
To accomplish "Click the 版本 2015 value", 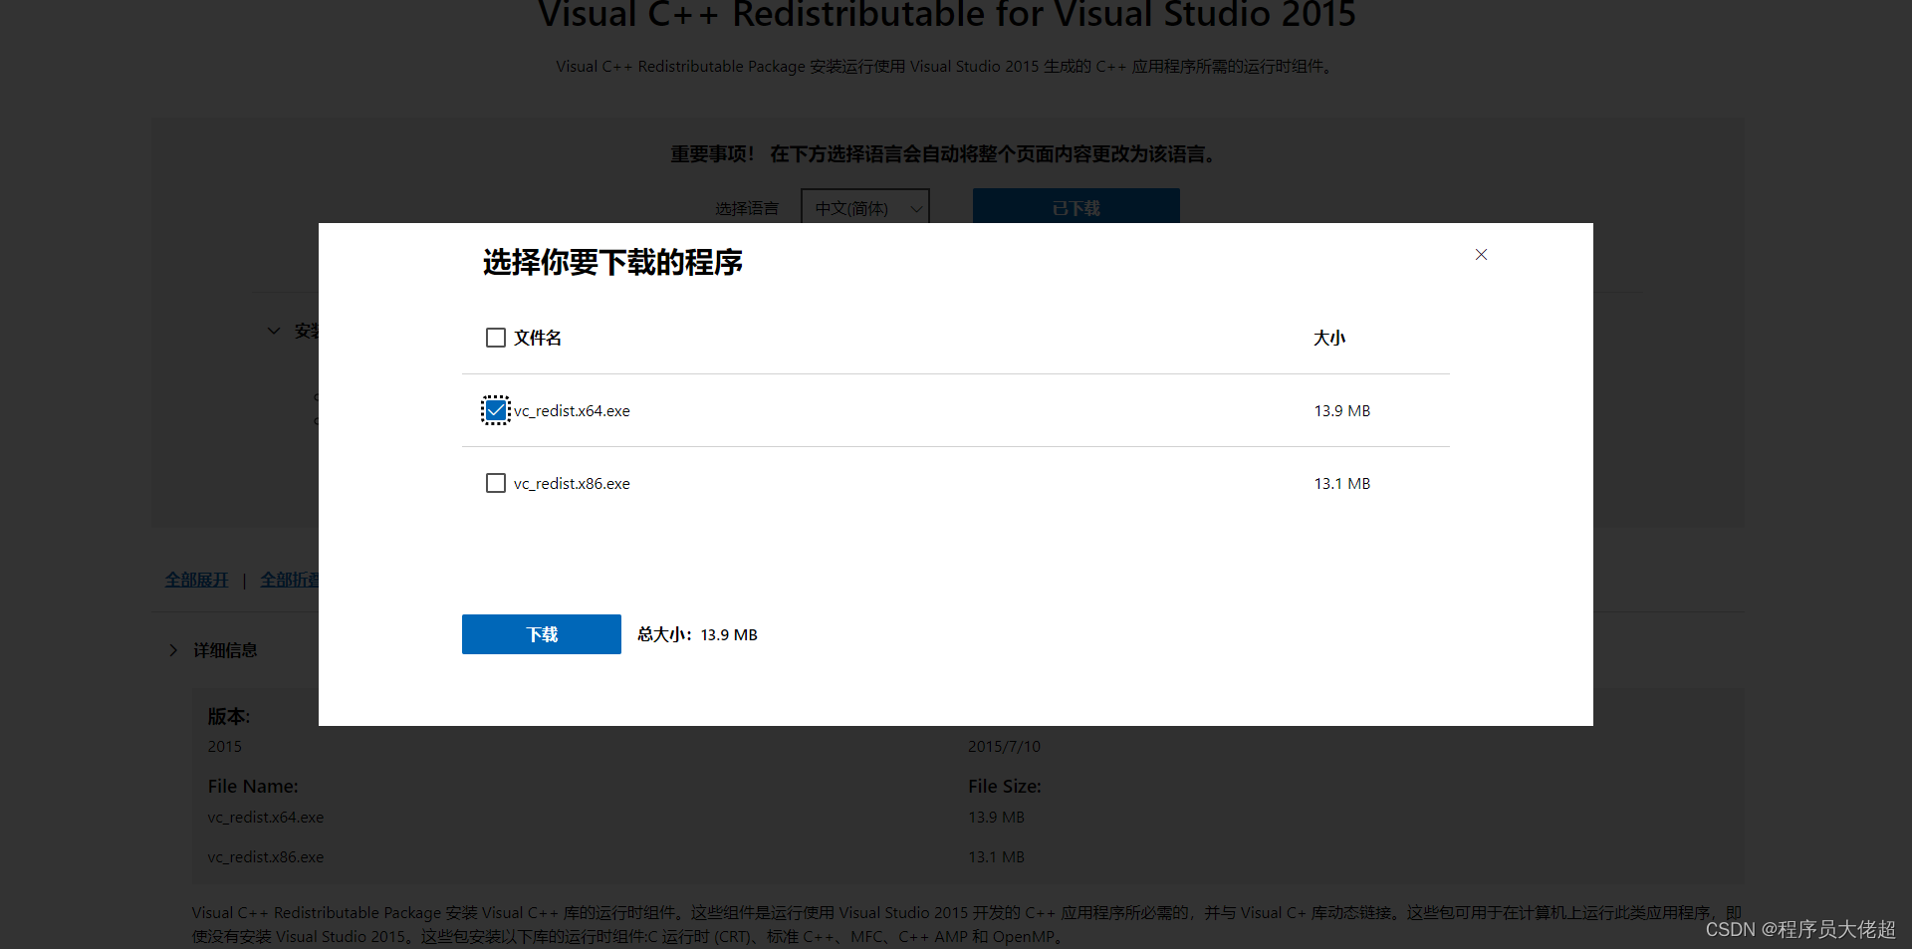I will tap(225, 747).
